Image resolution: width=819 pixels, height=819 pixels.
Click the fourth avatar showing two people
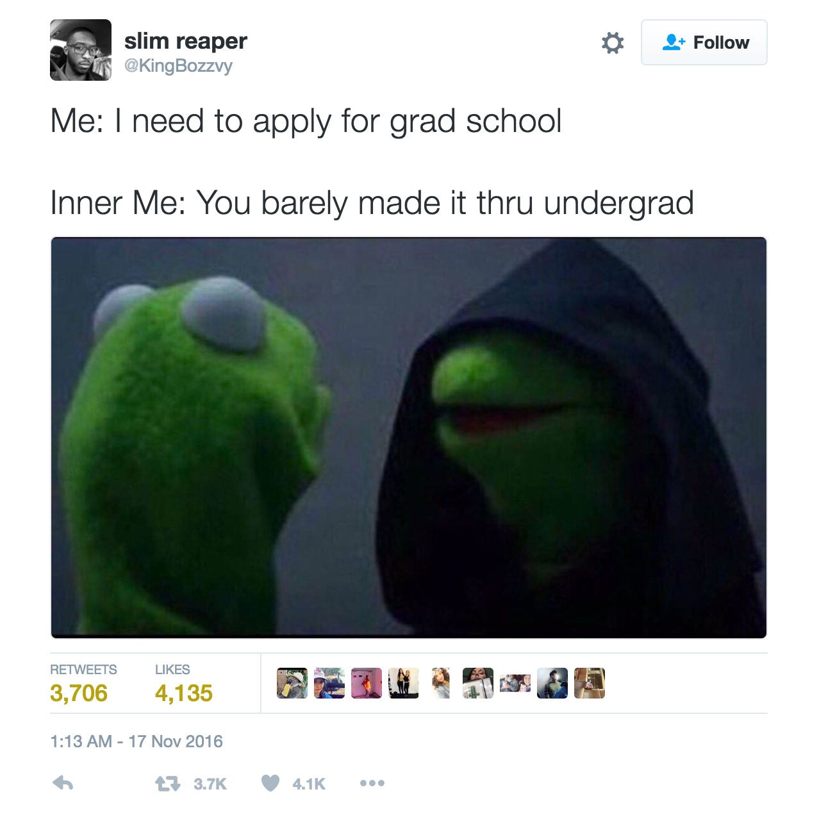click(404, 683)
